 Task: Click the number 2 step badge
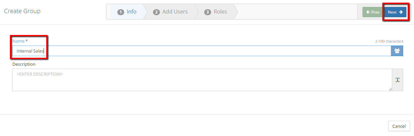[156, 12]
